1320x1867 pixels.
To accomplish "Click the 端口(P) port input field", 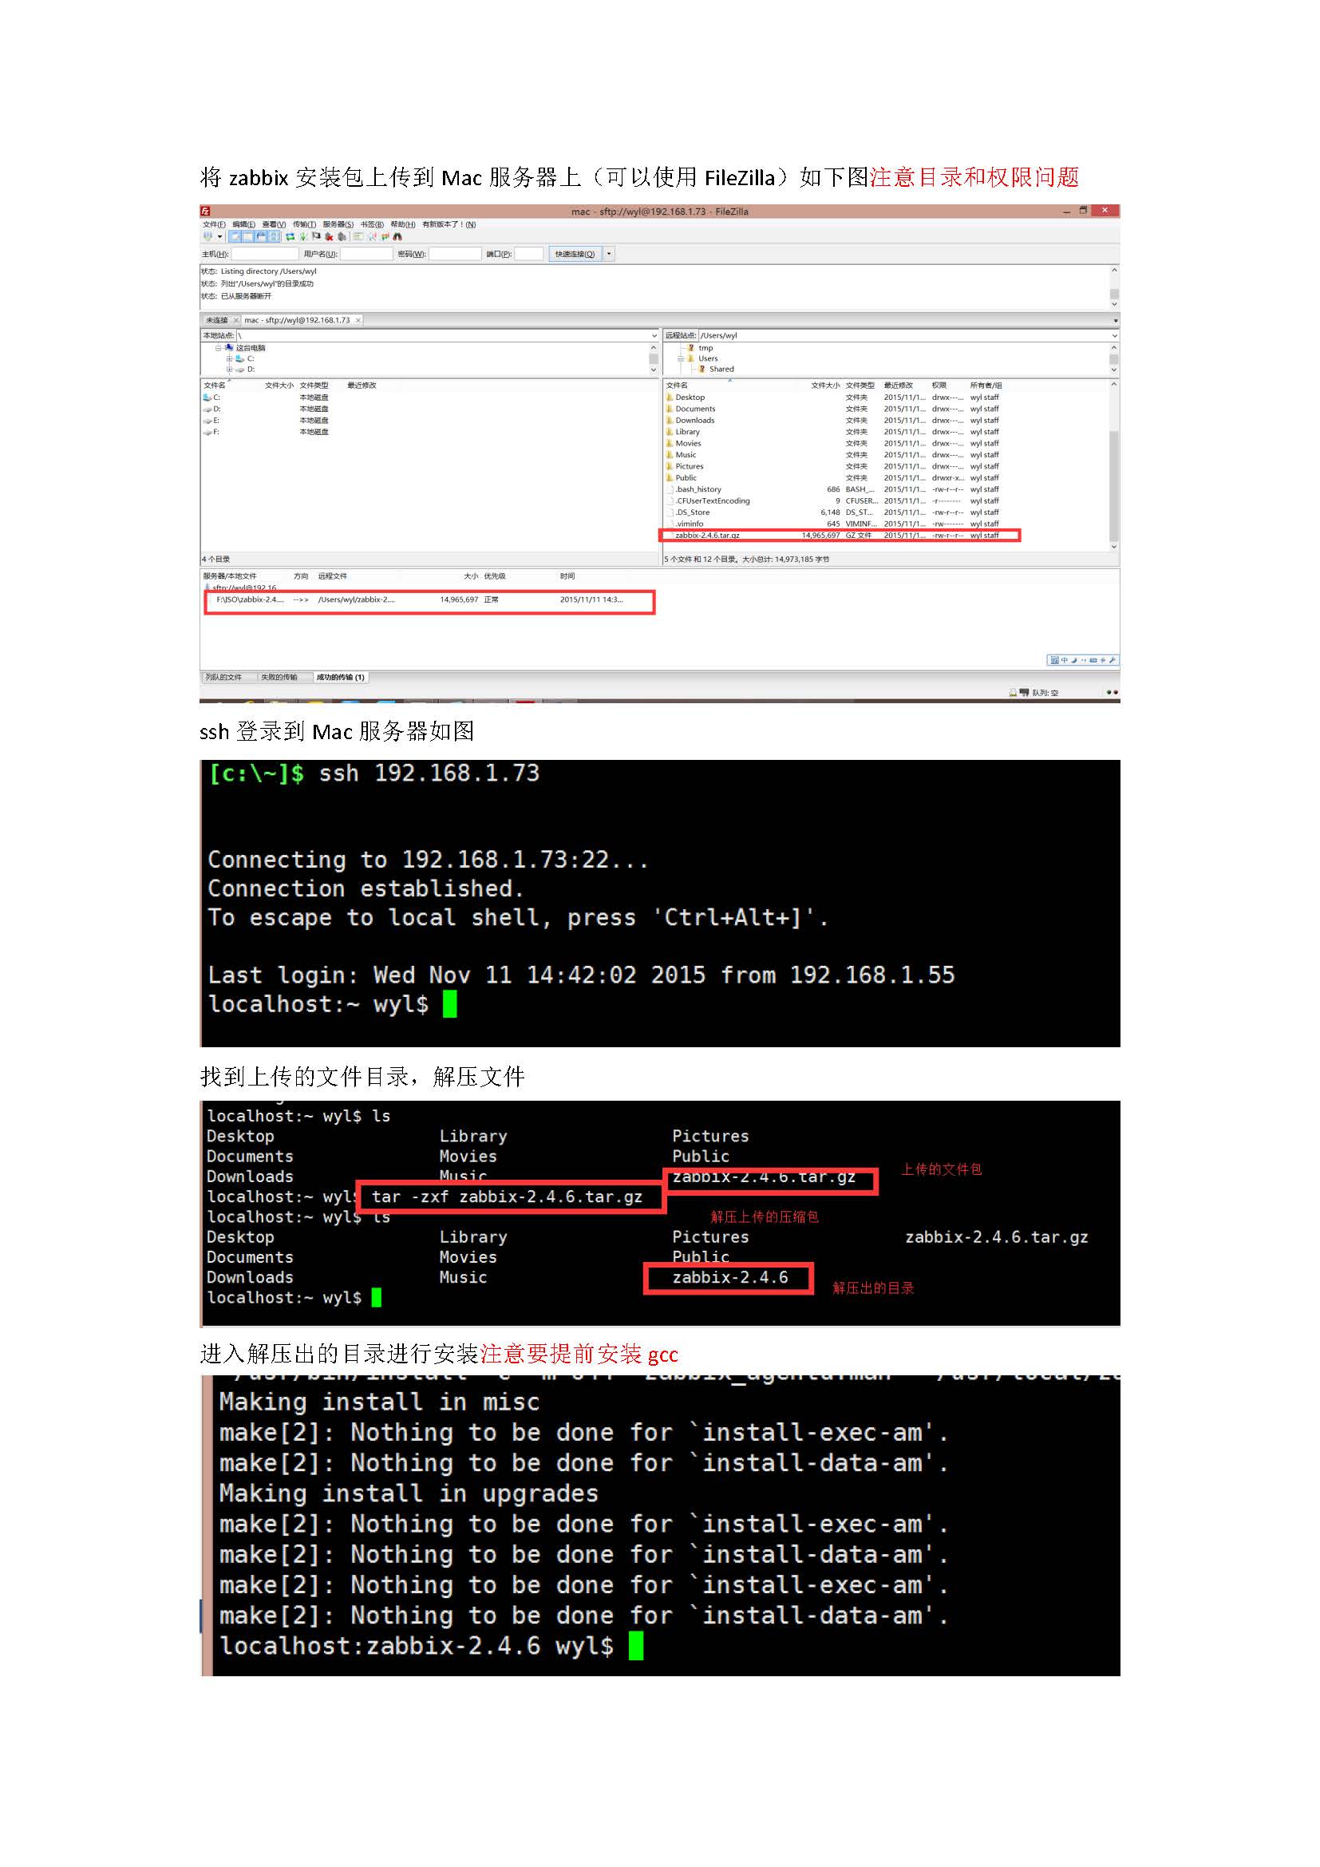I will [x=529, y=254].
